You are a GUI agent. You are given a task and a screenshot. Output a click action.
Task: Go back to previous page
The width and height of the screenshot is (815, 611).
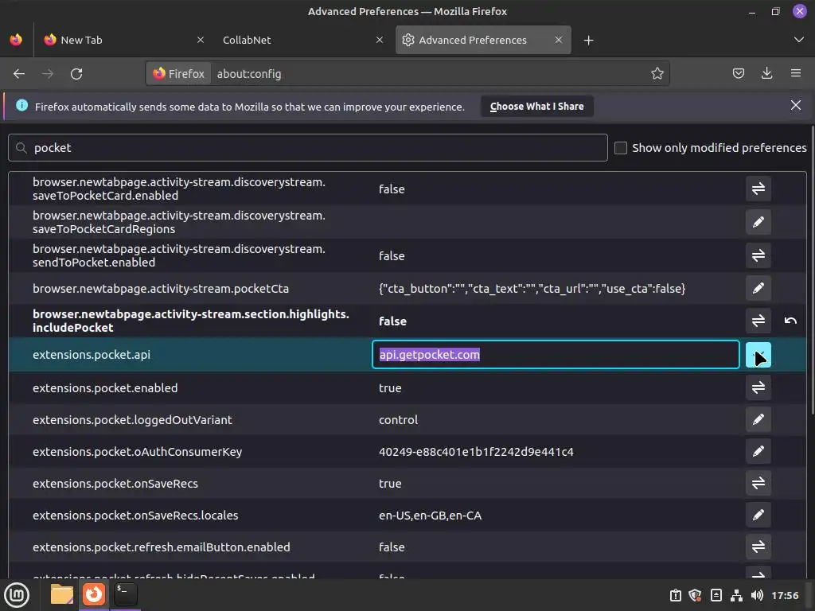tap(19, 74)
